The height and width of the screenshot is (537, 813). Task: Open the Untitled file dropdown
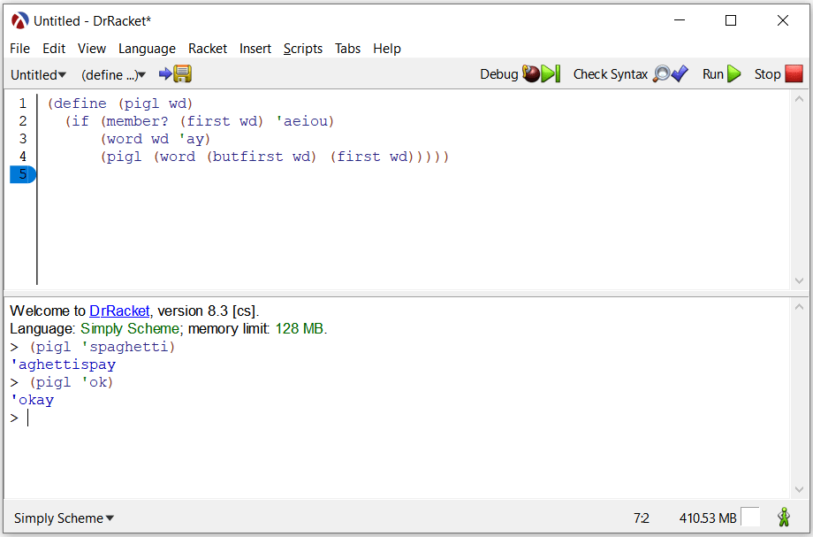pos(38,75)
